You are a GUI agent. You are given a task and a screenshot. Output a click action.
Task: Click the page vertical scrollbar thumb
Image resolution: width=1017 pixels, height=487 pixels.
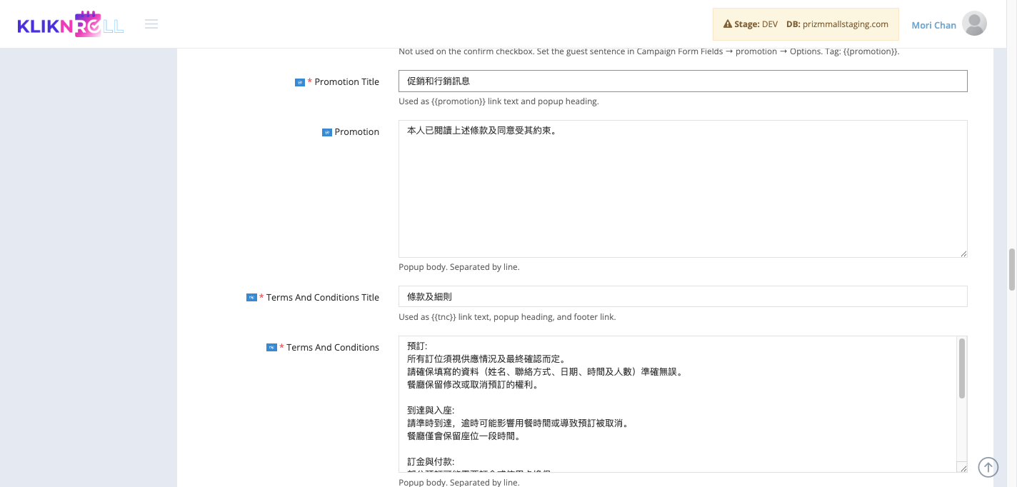point(1012,269)
